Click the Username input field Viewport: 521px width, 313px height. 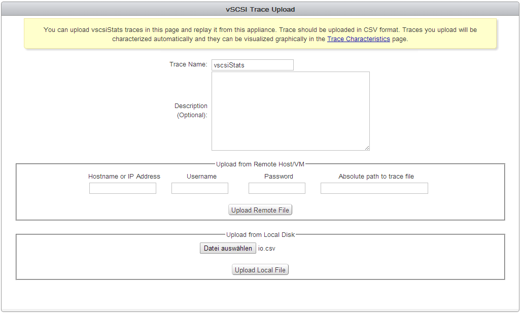200,188
